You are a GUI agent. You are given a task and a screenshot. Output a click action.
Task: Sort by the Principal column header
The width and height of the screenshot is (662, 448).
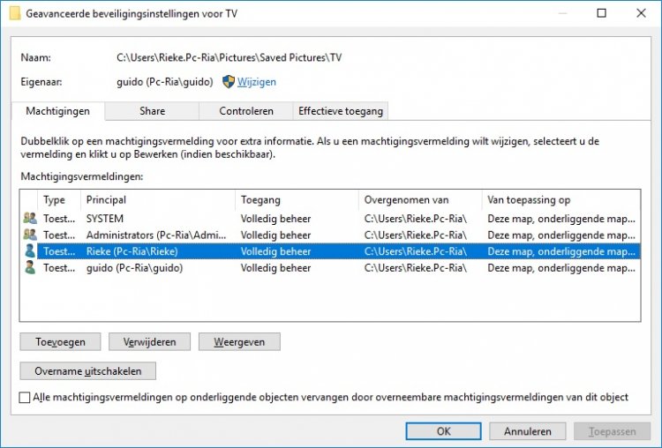(159, 200)
